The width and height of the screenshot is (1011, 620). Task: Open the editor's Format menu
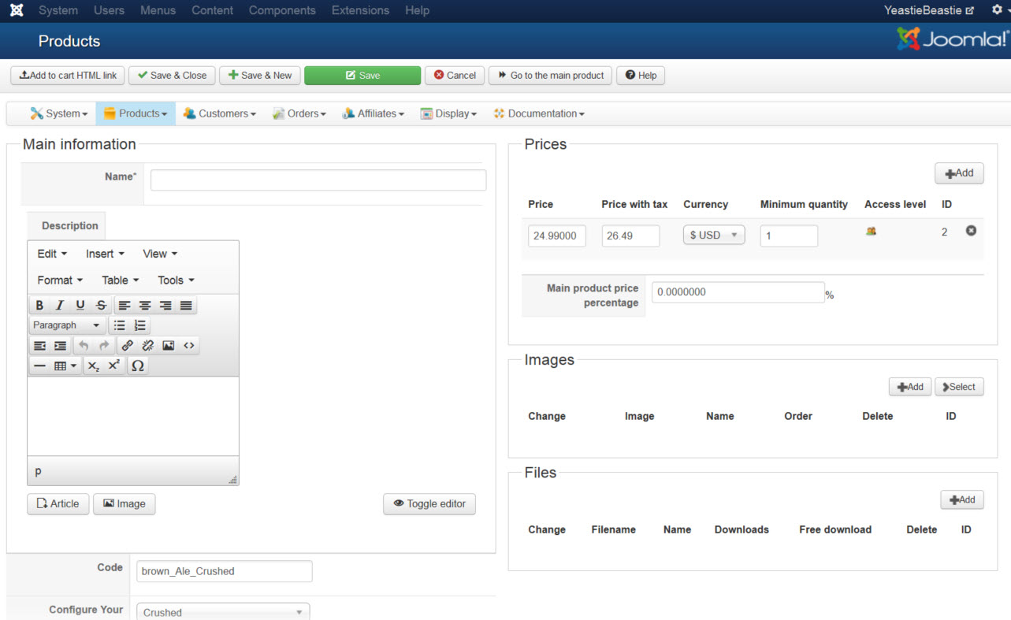(60, 280)
